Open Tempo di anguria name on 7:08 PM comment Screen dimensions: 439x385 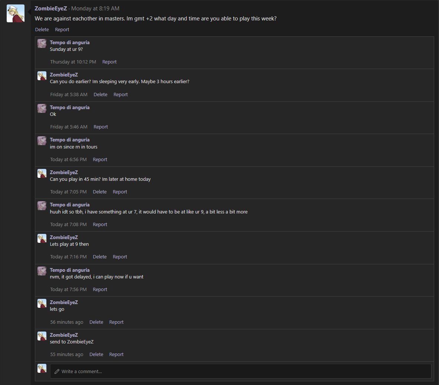pyautogui.click(x=70, y=205)
